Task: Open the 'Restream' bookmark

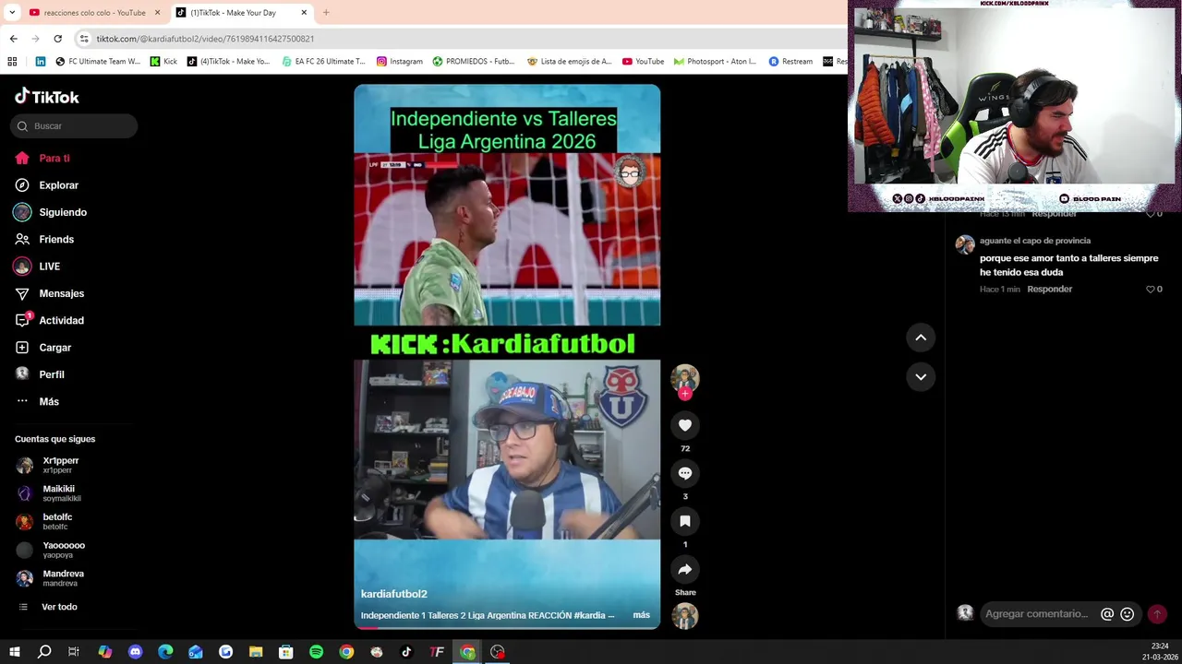Action: (790, 62)
